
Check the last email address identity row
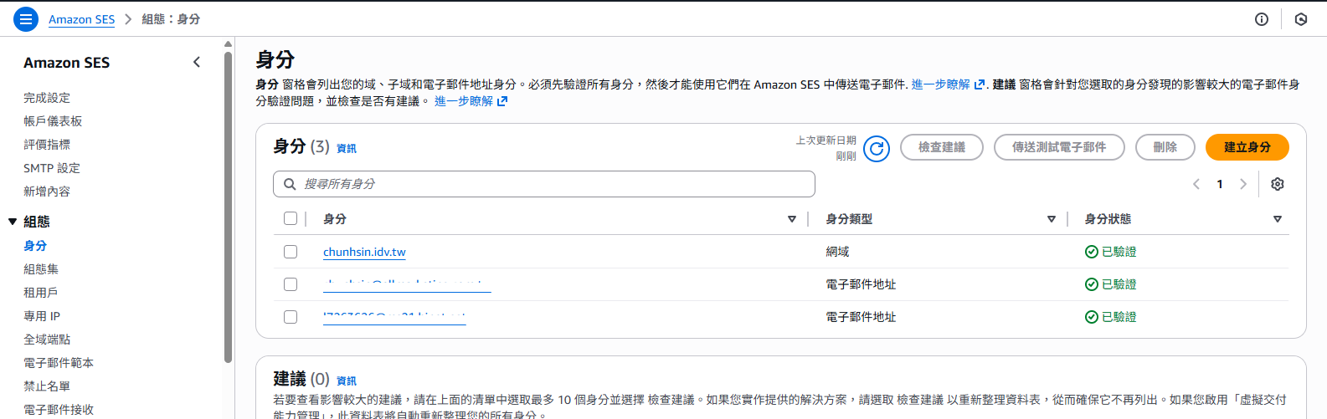pos(291,317)
